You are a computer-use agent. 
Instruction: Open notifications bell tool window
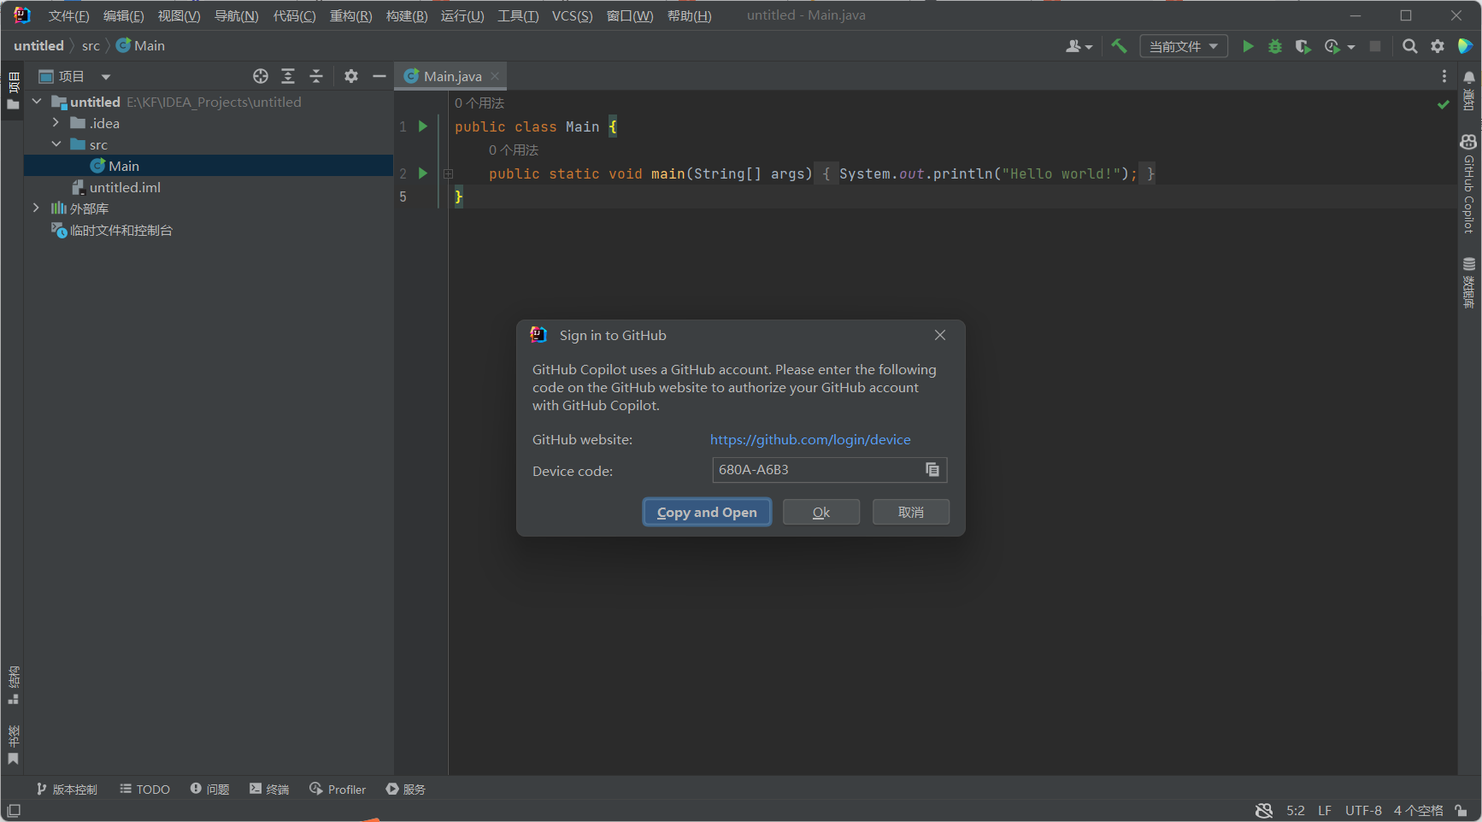point(1469,91)
